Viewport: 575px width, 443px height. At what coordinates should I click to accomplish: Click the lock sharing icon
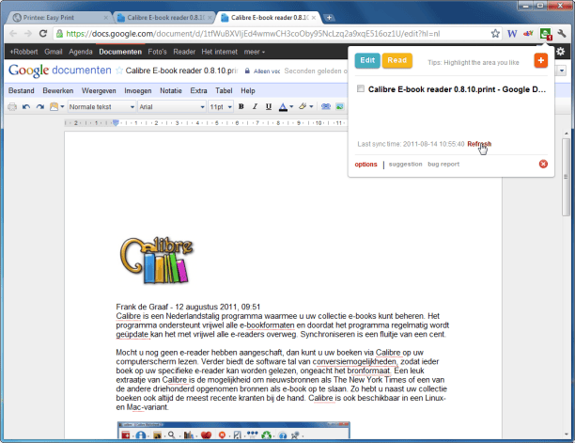(247, 71)
